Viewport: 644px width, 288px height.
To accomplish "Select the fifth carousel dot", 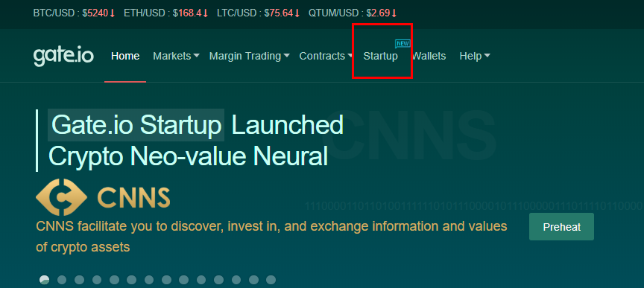I will point(114,280).
